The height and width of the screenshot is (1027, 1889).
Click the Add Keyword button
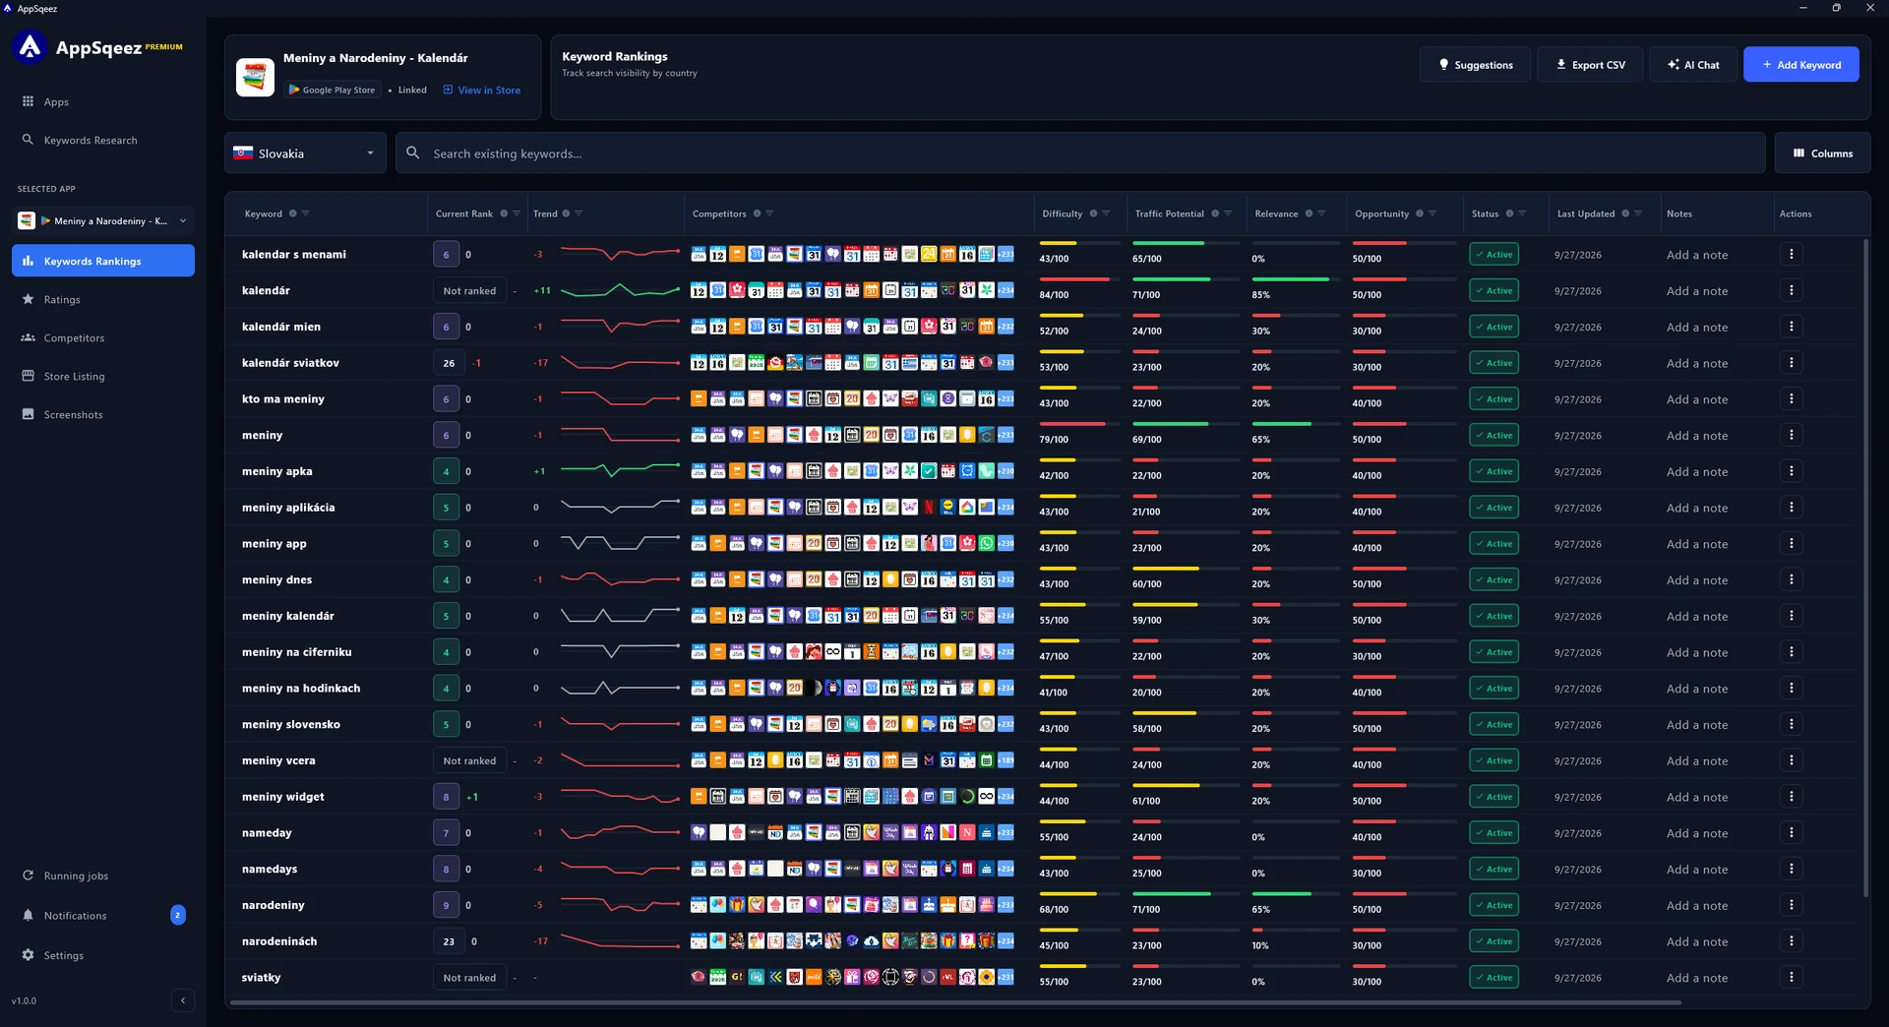pos(1800,65)
